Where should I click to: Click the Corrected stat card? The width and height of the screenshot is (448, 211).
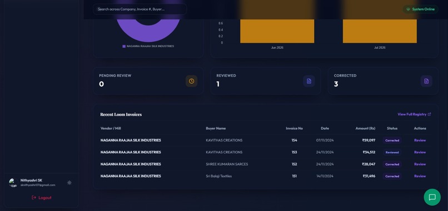coord(383,81)
